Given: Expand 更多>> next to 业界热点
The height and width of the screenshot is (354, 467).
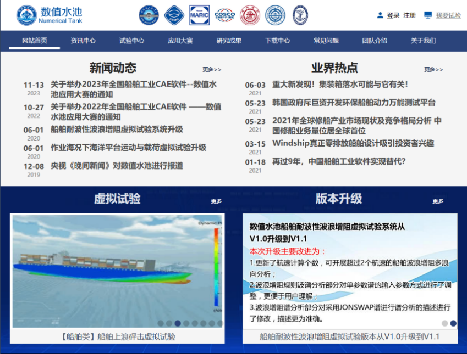Looking at the screenshot, I should coord(433,70).
